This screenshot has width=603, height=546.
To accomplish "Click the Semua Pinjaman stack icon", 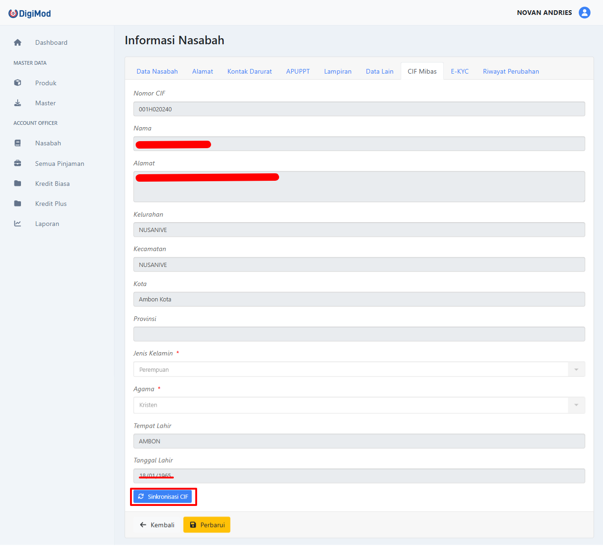I will [17, 163].
